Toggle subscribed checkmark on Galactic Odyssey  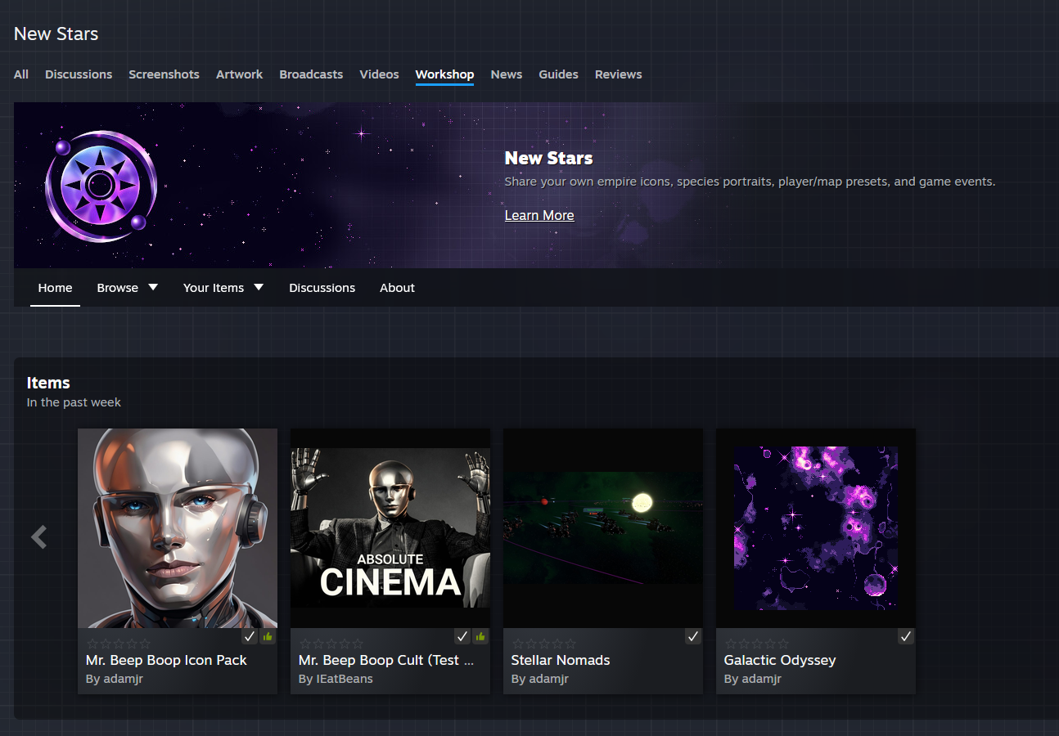[906, 636]
